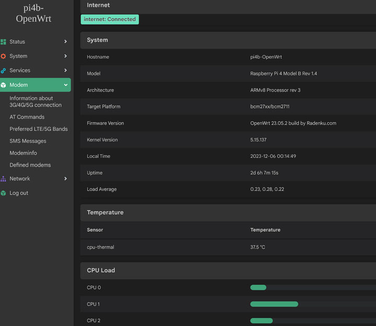Open Defined modems page
The image size is (376, 326).
click(x=30, y=165)
